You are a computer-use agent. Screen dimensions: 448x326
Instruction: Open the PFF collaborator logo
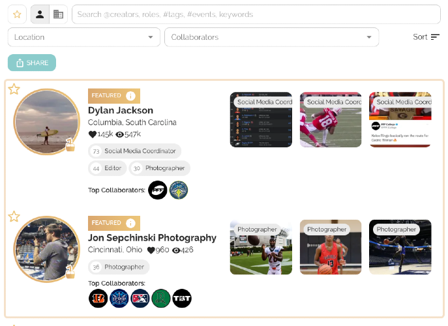[x=157, y=190]
